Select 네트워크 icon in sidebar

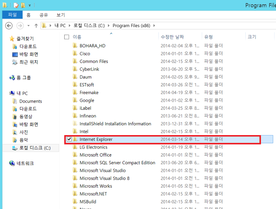click(12, 163)
